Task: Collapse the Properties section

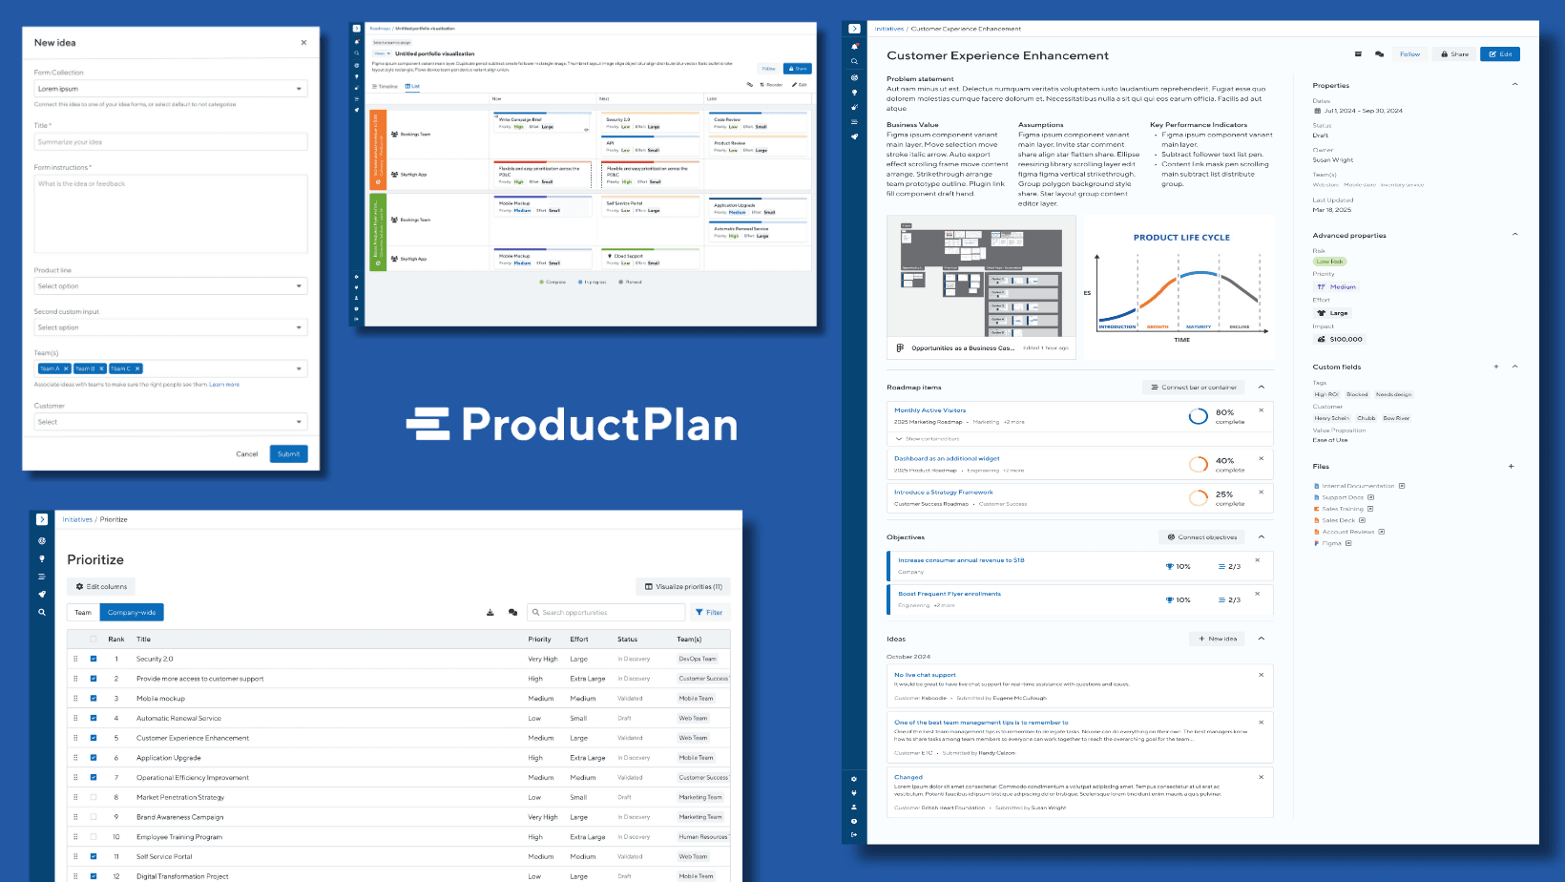Action: point(1514,85)
